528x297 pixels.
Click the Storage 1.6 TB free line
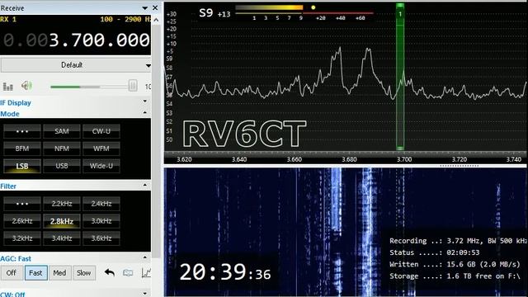pyautogui.click(x=455, y=276)
